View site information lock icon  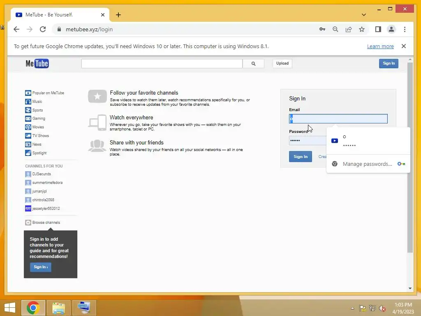click(x=59, y=29)
